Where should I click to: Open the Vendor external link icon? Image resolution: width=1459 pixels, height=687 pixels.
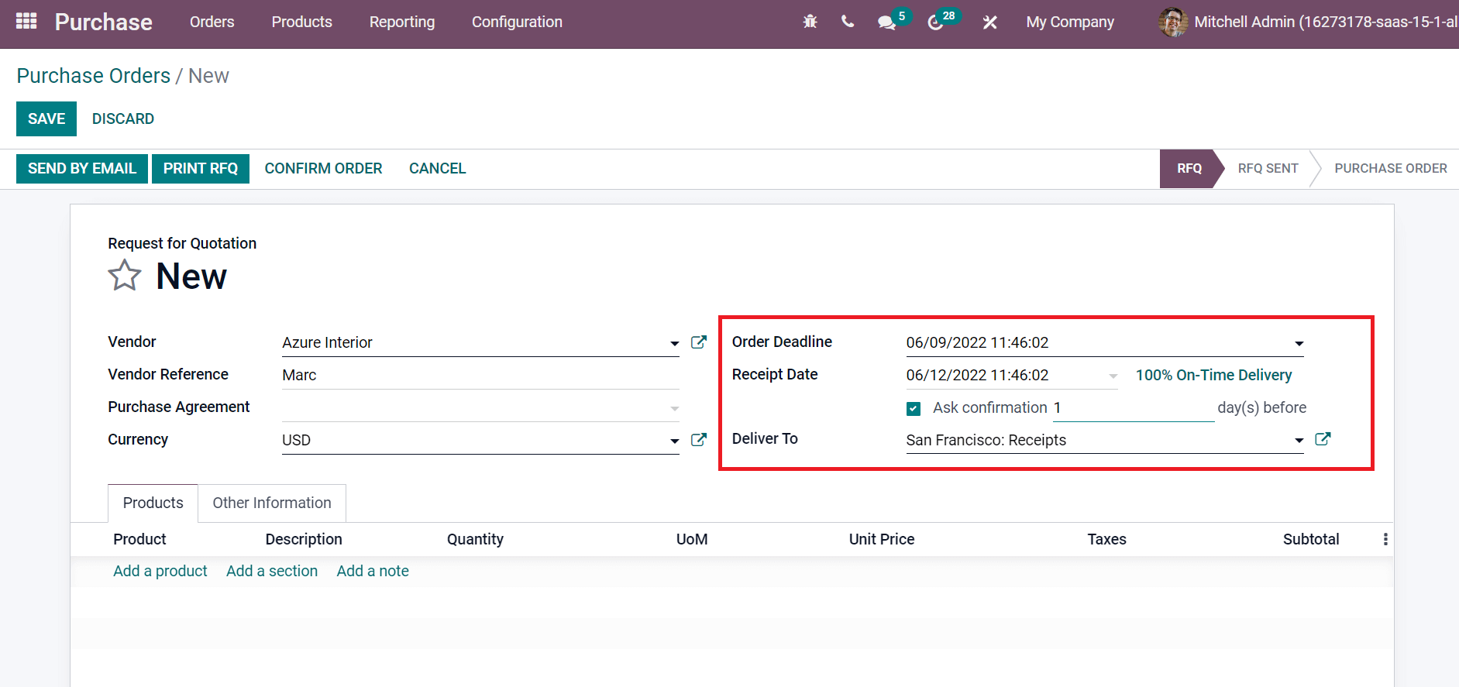[x=699, y=342]
